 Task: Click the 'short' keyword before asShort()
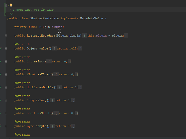31,113
